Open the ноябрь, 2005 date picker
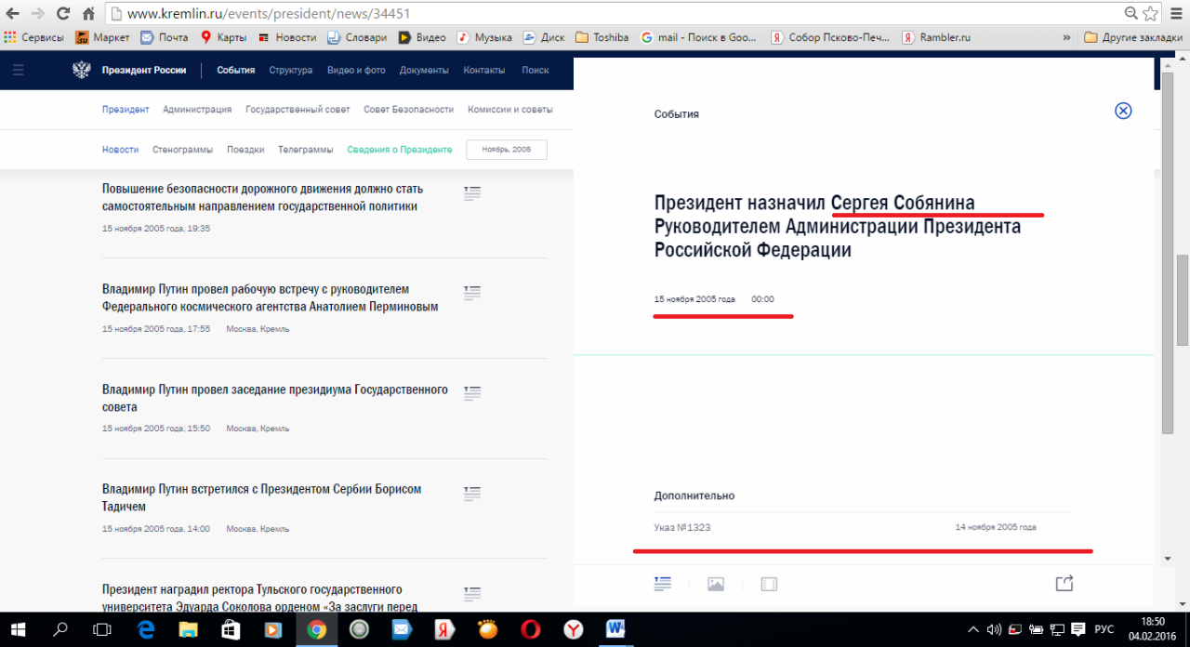Viewport: 1190px width, 647px height. [507, 149]
